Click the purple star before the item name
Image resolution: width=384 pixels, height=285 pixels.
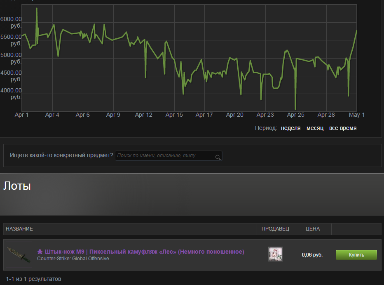click(x=40, y=252)
